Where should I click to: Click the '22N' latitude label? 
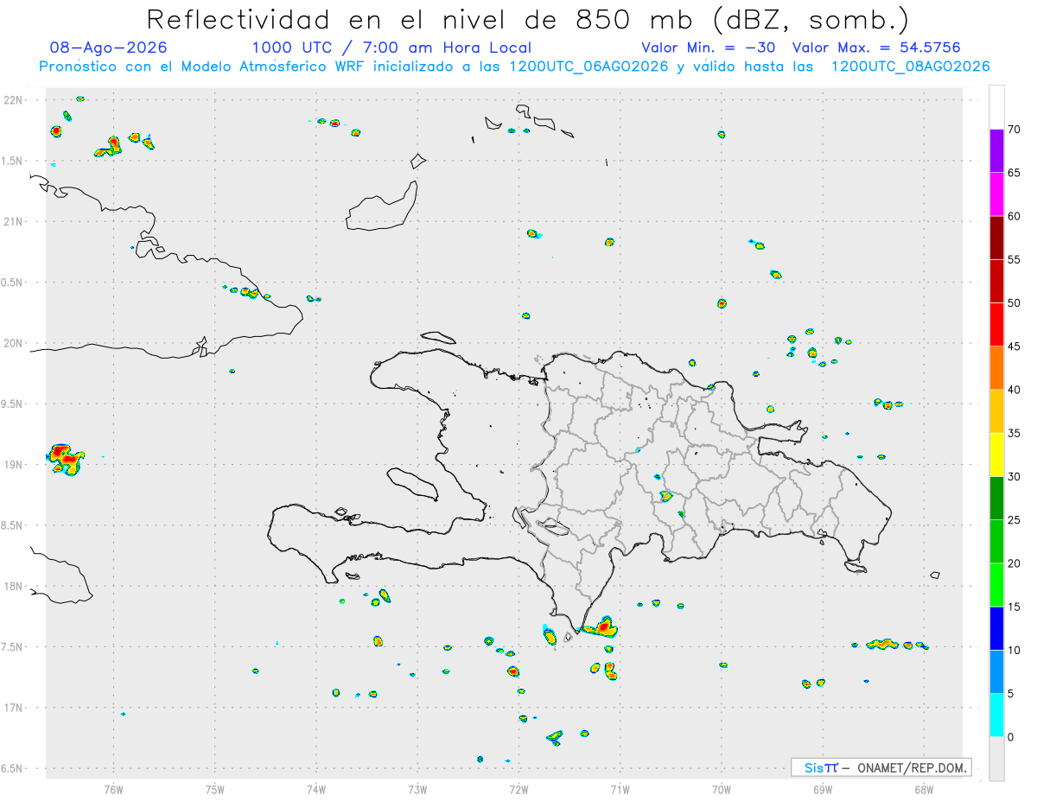coord(14,100)
